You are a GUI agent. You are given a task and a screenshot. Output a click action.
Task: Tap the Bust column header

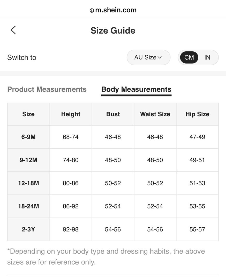pos(113,114)
